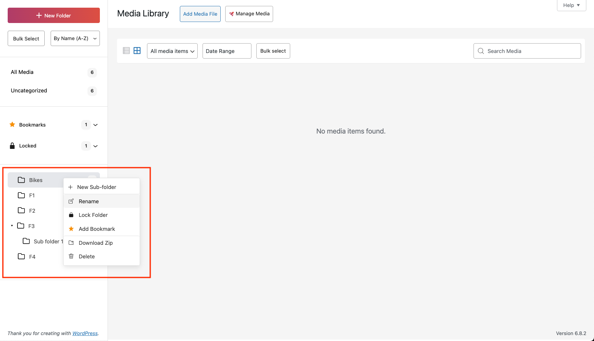Choose Lock Folder in the context menu
Screen dimensions: 594x341
93,215
